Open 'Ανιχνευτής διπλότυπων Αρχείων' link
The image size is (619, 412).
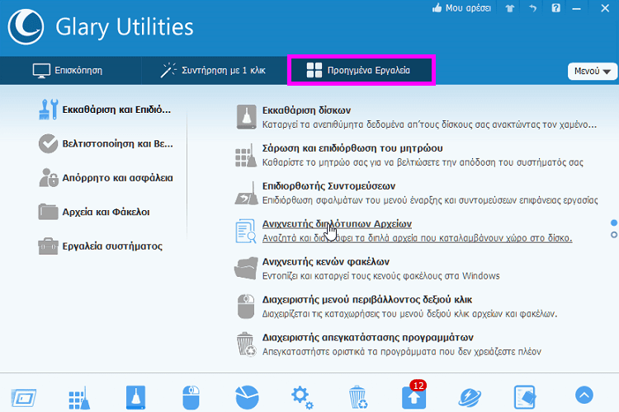pyautogui.click(x=337, y=224)
